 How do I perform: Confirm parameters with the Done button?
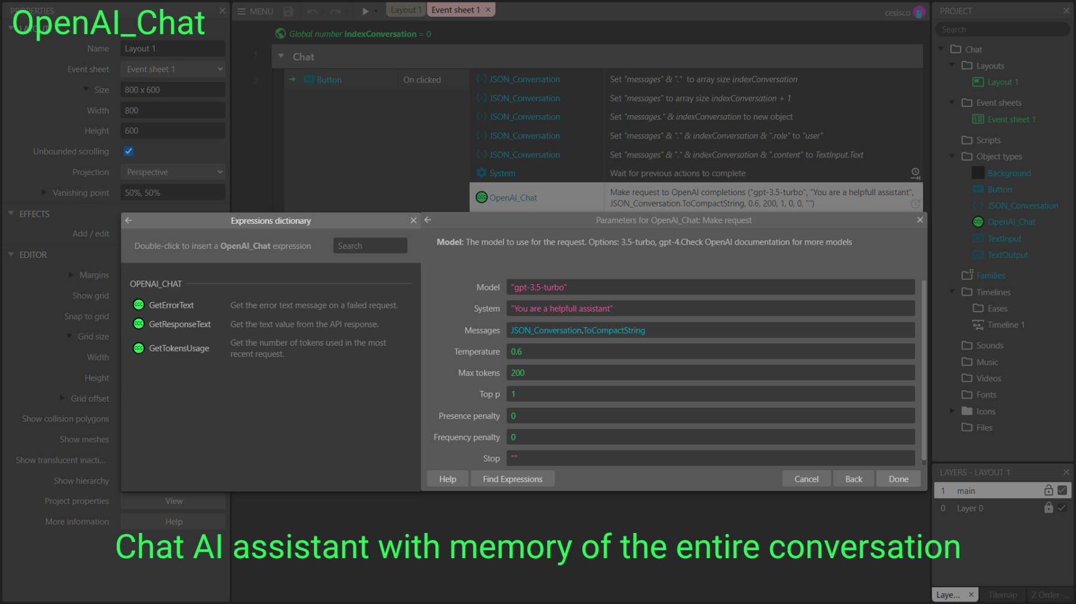[898, 479]
